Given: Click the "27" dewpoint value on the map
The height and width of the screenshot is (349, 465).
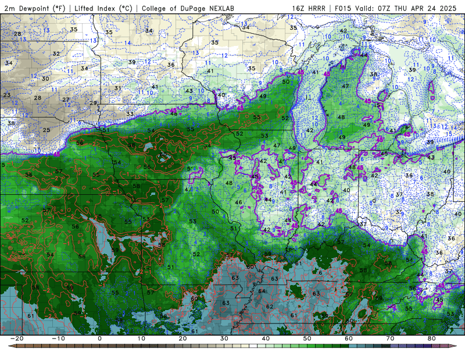Looking at the screenshot, I should coord(66,99).
